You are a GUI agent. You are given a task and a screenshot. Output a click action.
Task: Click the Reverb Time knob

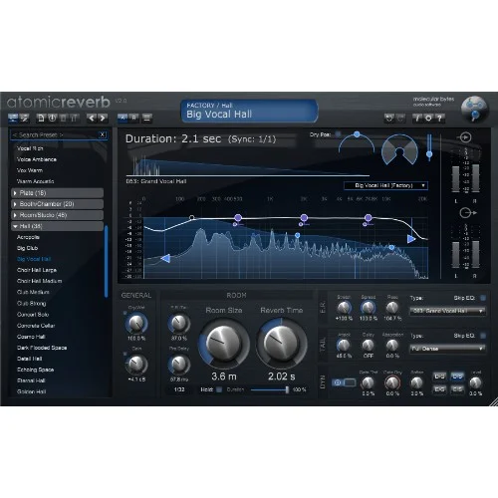[x=281, y=343]
